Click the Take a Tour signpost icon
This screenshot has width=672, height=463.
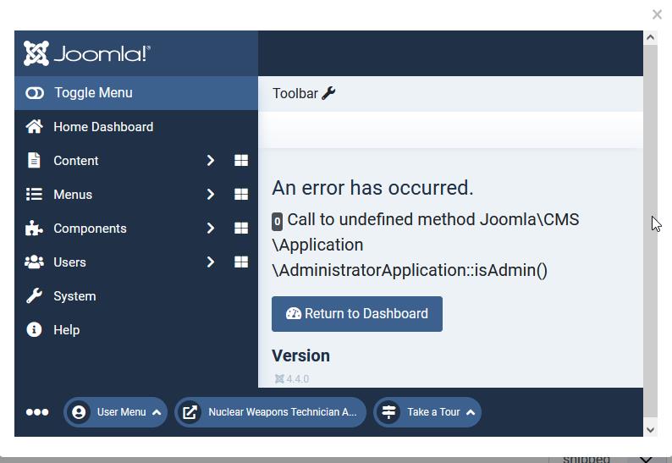(x=388, y=412)
